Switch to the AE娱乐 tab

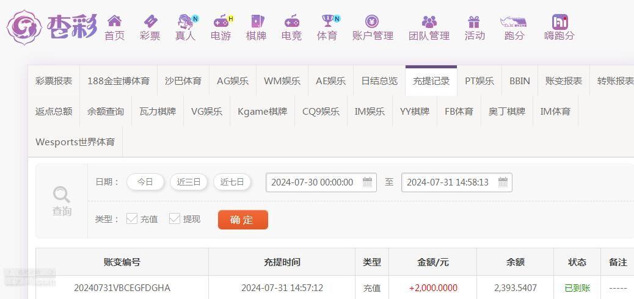tap(331, 81)
